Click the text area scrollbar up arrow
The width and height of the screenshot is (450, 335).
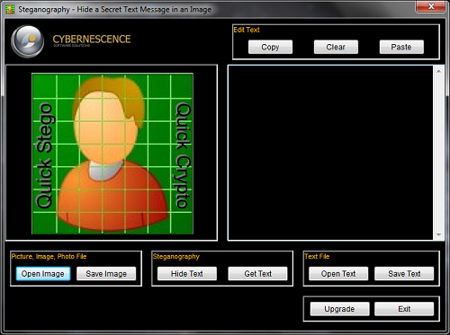point(438,71)
